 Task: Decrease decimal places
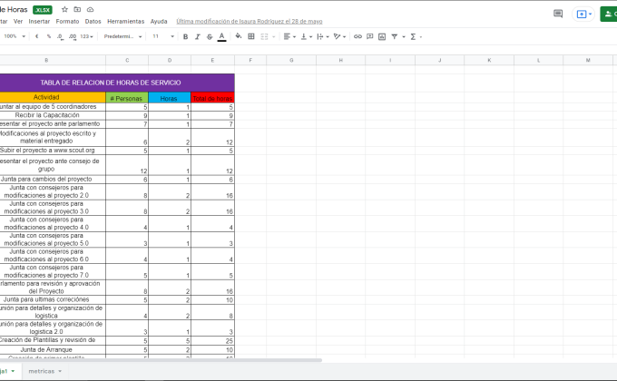click(60, 36)
